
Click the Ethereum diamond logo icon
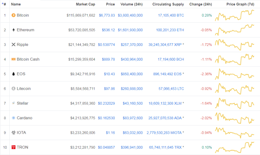click(13, 30)
